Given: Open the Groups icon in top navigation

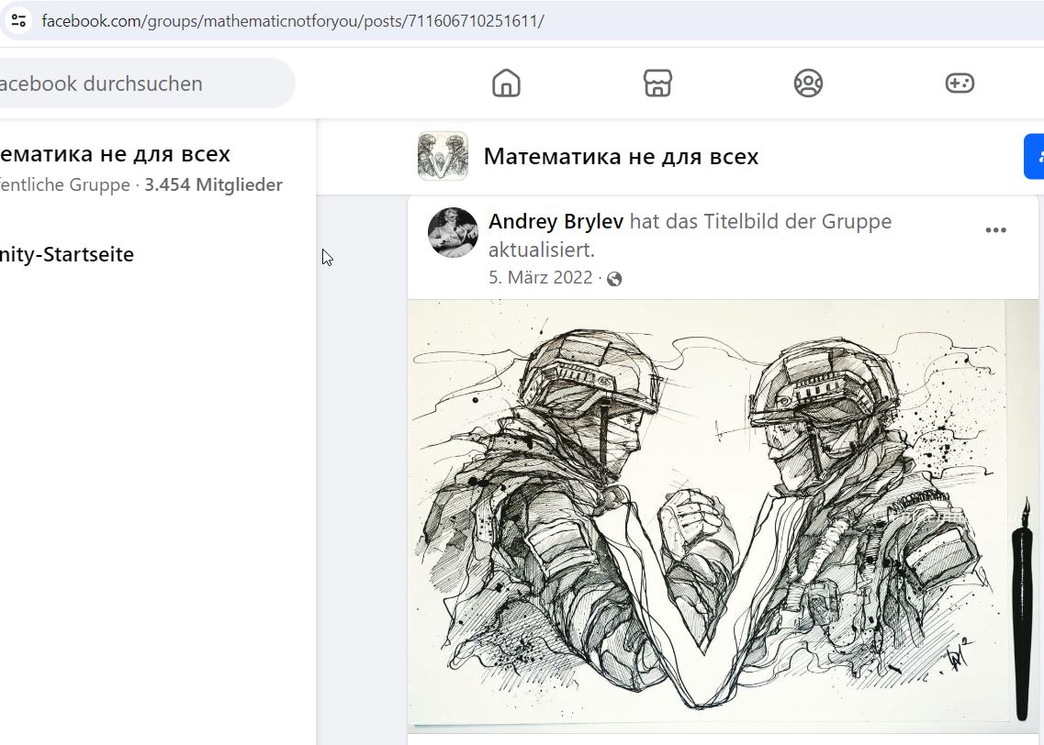Looking at the screenshot, I should [808, 83].
